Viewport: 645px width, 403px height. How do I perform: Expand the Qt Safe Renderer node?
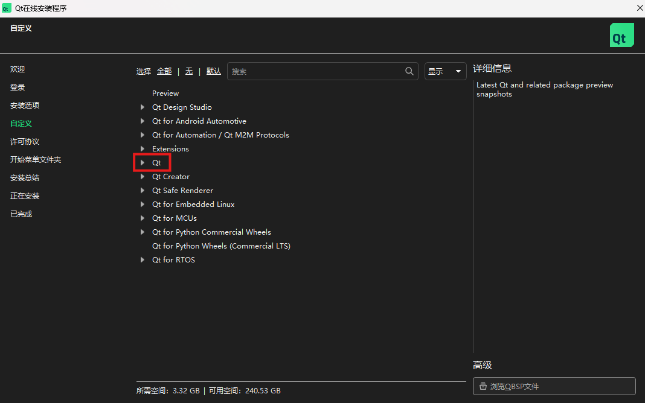pos(143,190)
